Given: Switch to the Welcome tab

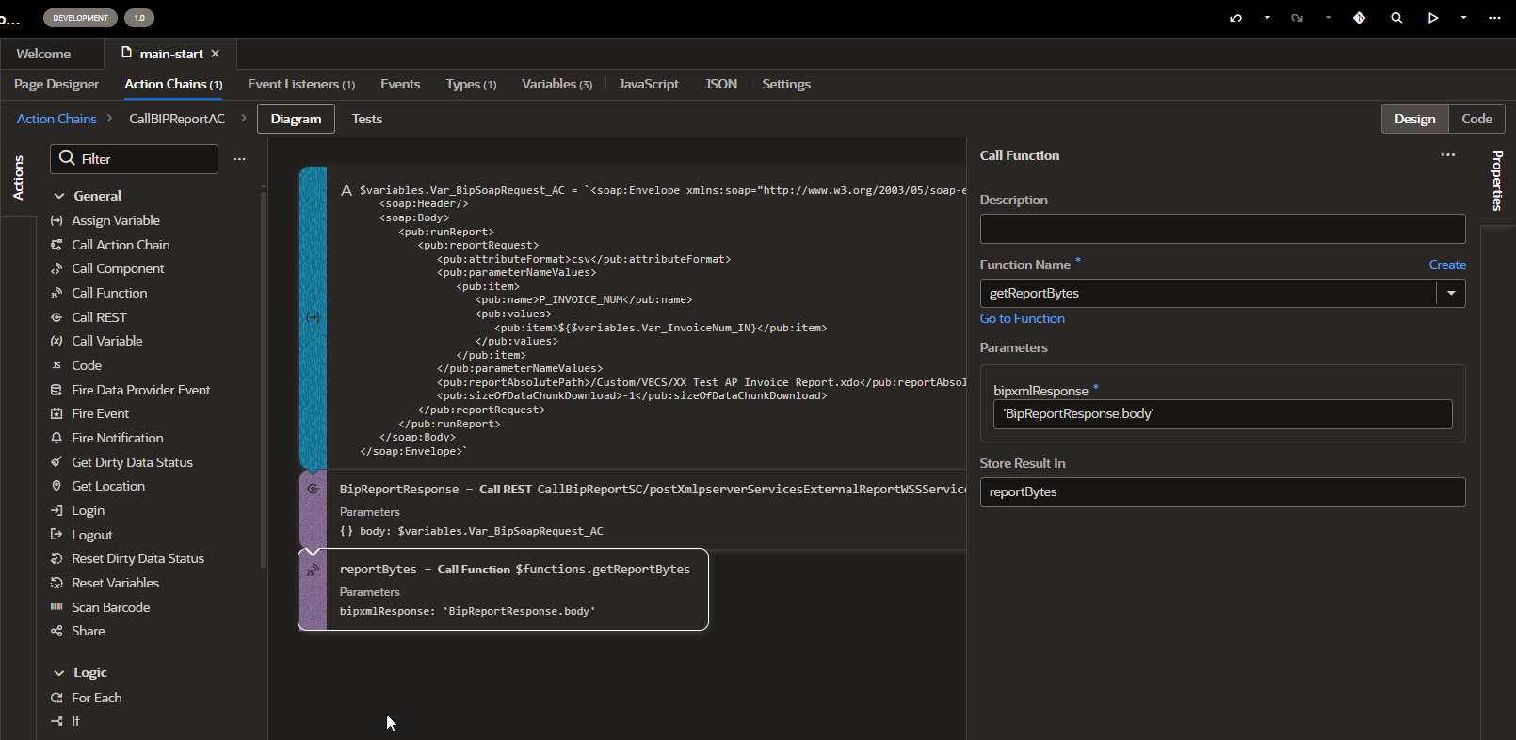Looking at the screenshot, I should tap(43, 54).
